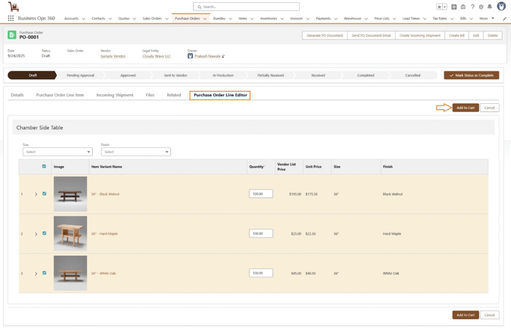Open the App Launcher grid icon

click(x=10, y=18)
